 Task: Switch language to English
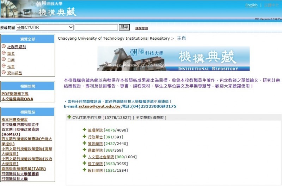click(251, 5)
